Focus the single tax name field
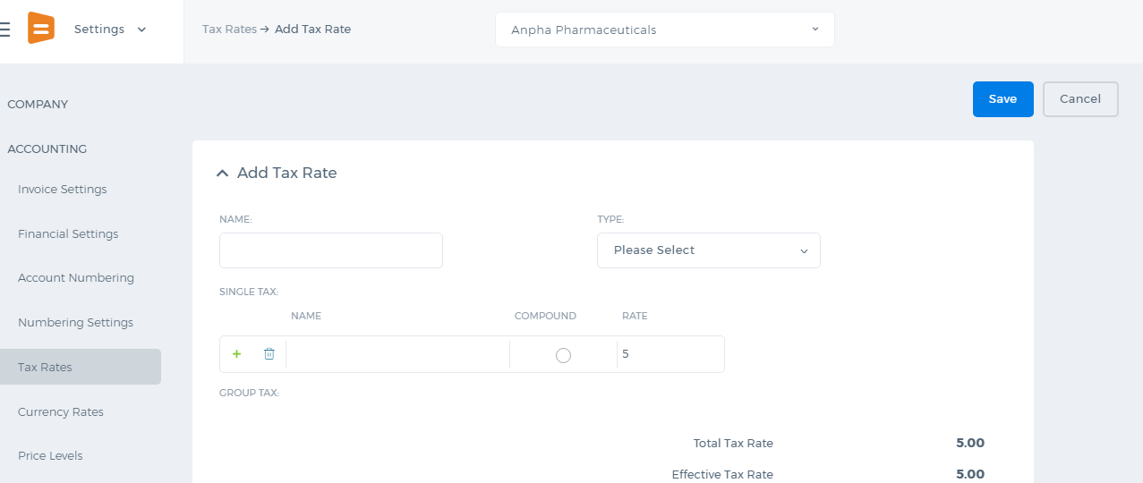Viewport: 1143px width, 483px height. tap(397, 354)
